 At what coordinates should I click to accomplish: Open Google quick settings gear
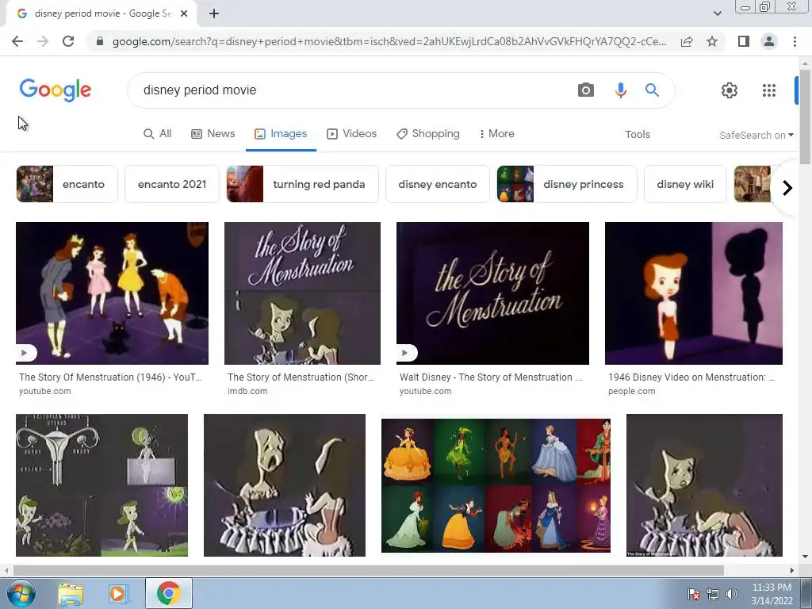click(x=730, y=90)
